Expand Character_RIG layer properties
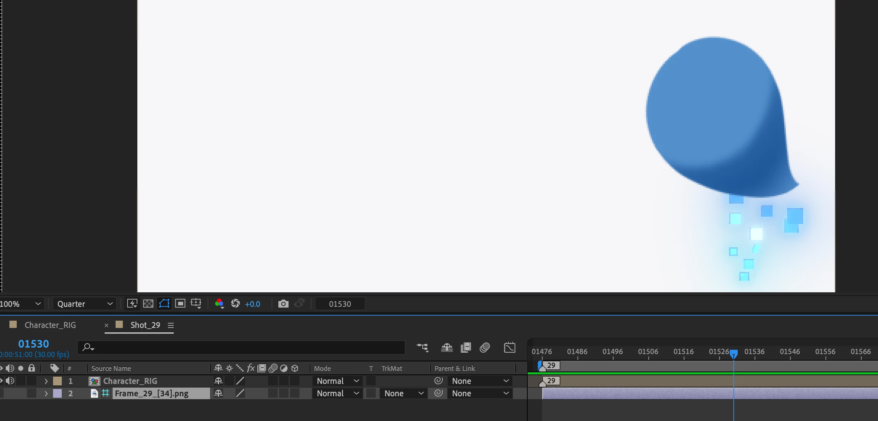The height and width of the screenshot is (421, 878). 46,381
